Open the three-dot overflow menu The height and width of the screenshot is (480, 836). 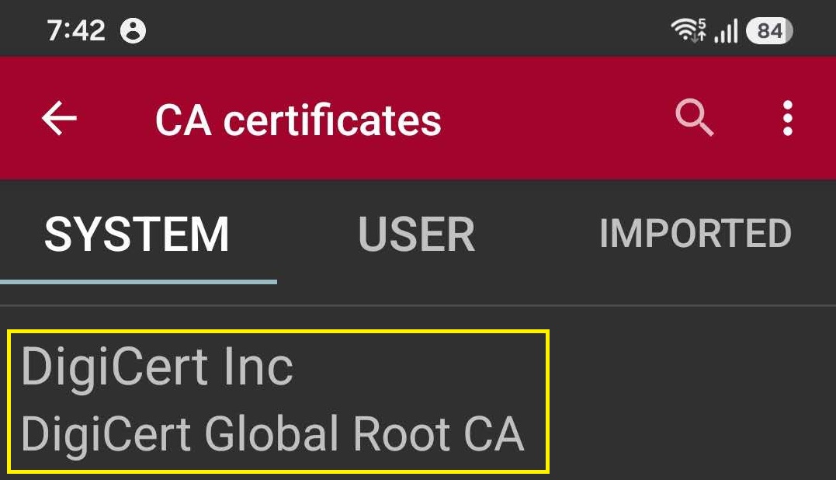pos(787,118)
